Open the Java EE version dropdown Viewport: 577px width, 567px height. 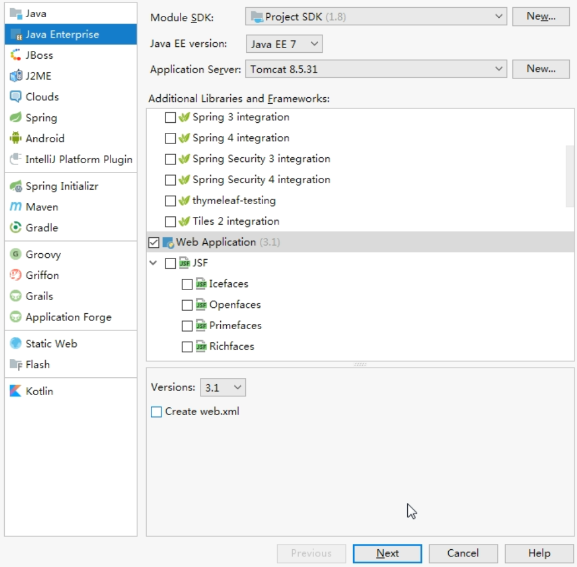(284, 44)
